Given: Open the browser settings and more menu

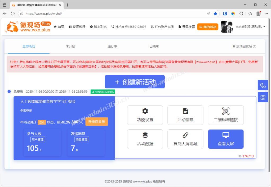Looking at the screenshot, I should tap(266, 13).
